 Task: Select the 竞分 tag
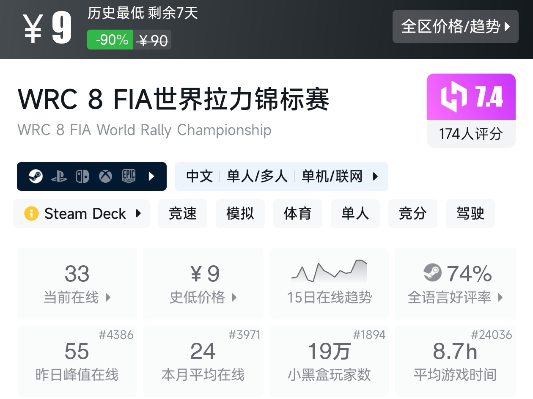(413, 214)
